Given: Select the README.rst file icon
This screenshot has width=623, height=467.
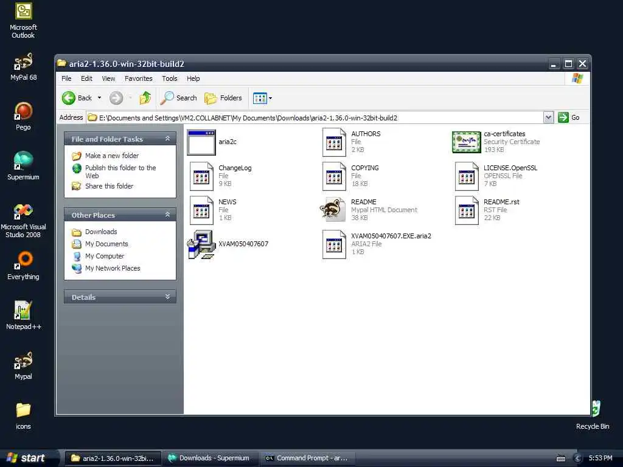Looking at the screenshot, I should 467,210.
